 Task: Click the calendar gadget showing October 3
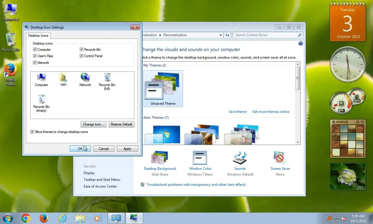[348, 22]
